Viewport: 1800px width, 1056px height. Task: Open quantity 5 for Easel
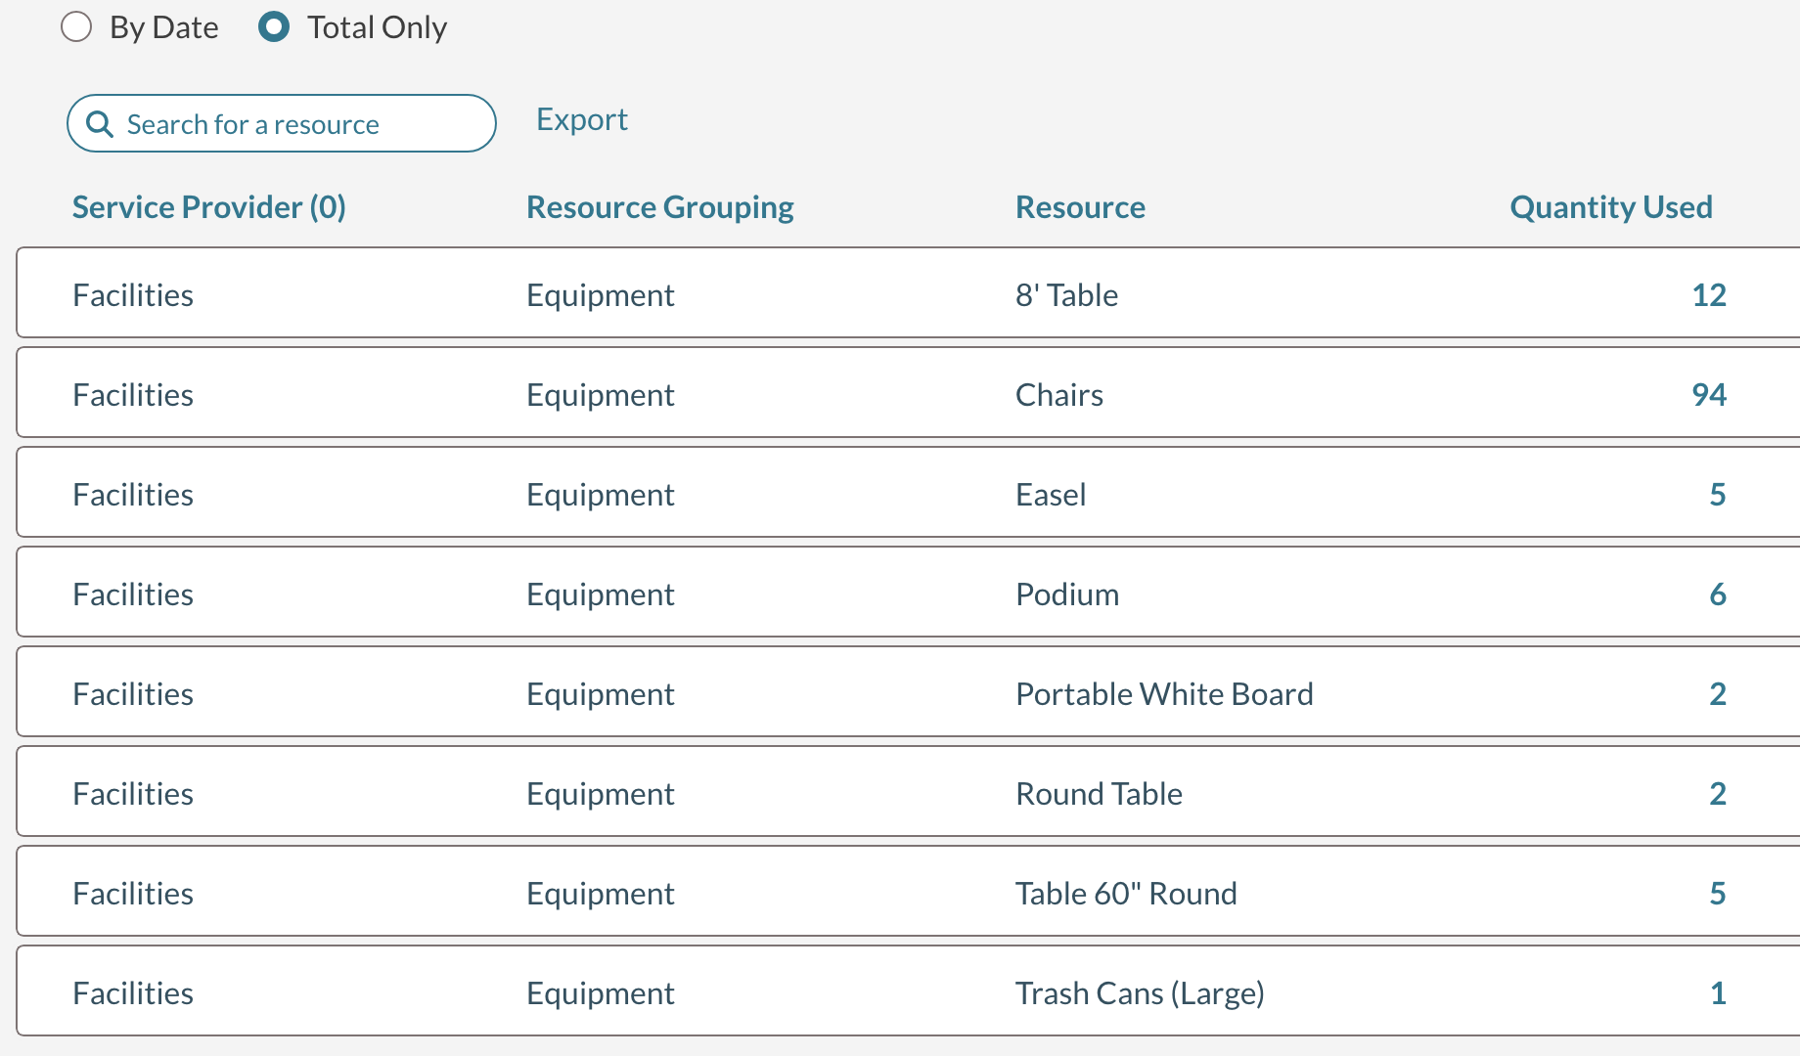click(x=1718, y=494)
